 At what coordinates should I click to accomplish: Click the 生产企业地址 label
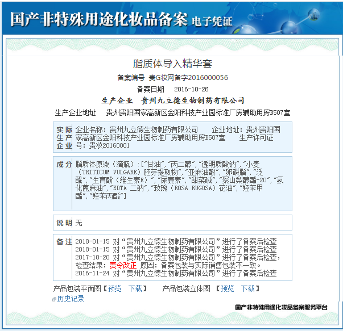75,112
